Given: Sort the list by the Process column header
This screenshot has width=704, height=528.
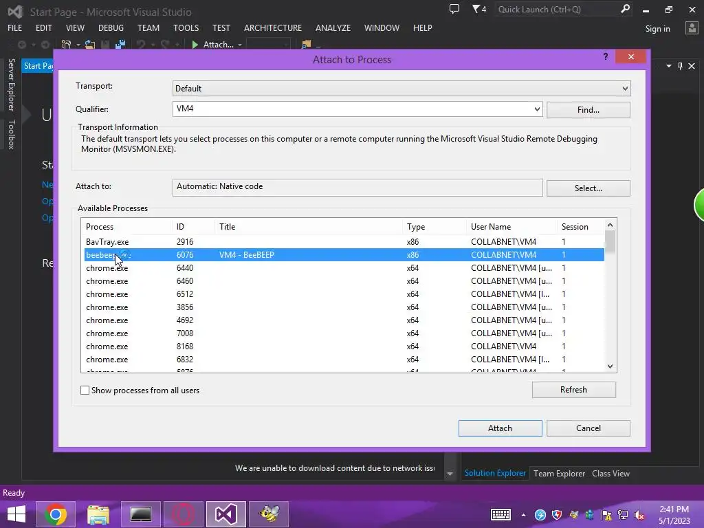Looking at the screenshot, I should (x=126, y=227).
